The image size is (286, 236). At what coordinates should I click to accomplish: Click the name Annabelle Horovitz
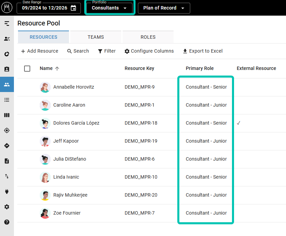point(74,87)
